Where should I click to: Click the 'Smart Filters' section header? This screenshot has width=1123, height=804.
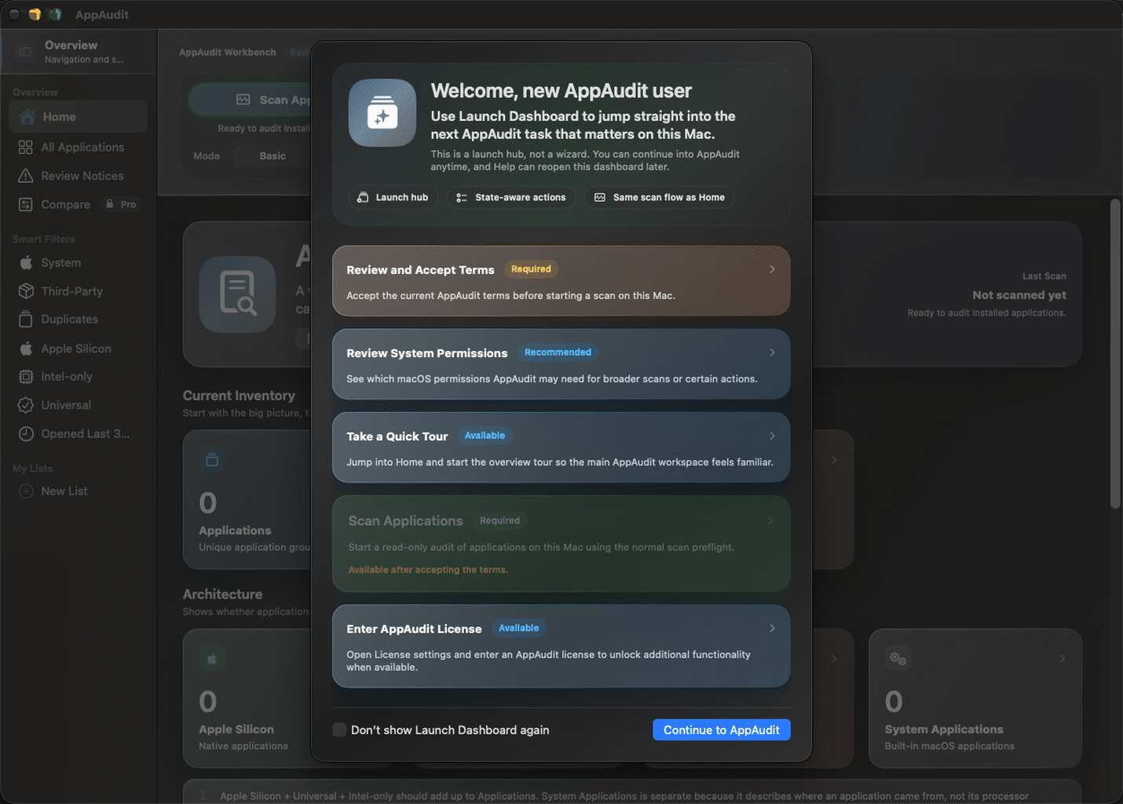click(44, 239)
